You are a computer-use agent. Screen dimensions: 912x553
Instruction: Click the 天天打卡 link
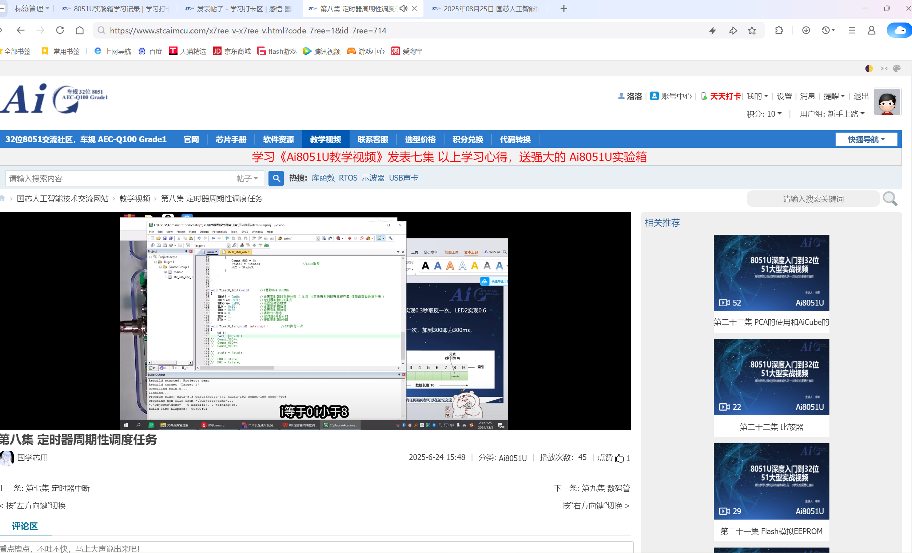click(x=725, y=97)
